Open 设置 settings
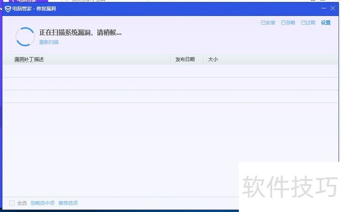Image resolution: width=341 pixels, height=212 pixels. click(x=326, y=23)
